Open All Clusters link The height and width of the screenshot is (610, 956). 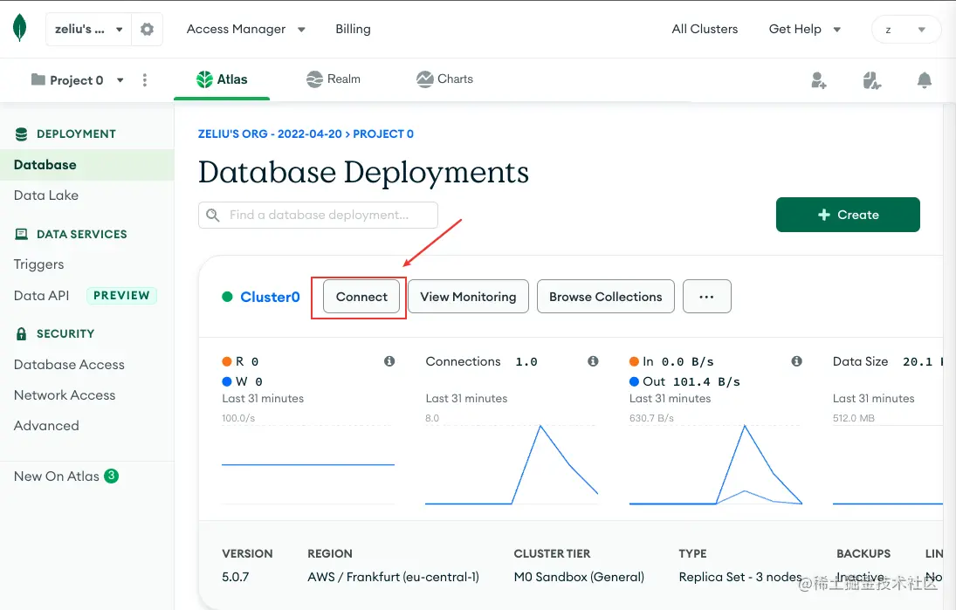pyautogui.click(x=705, y=30)
